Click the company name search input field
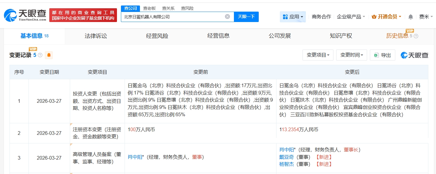The width and height of the screenshot is (436, 174). click(x=173, y=17)
